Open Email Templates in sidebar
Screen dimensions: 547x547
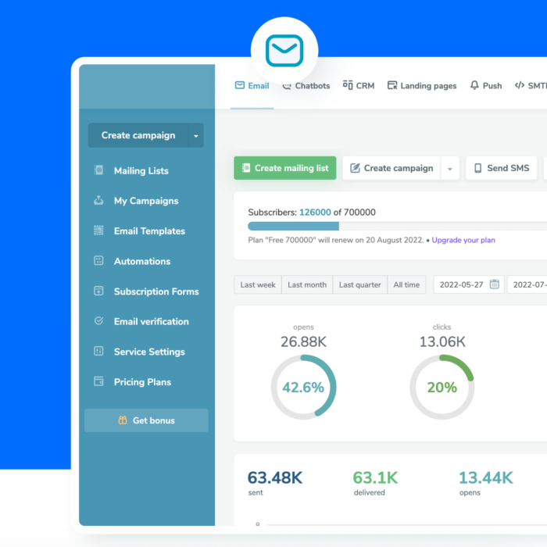click(x=149, y=231)
